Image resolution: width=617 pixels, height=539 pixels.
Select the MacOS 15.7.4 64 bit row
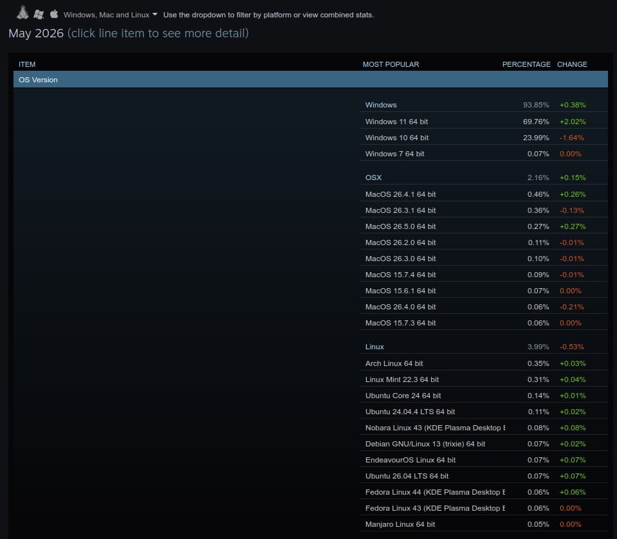(484, 275)
